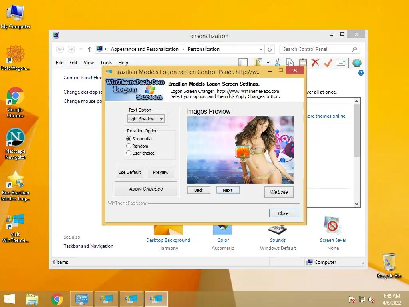This screenshot has height=307, width=409.
Task: Open the Sounds Windows Default link
Action: coord(278,240)
